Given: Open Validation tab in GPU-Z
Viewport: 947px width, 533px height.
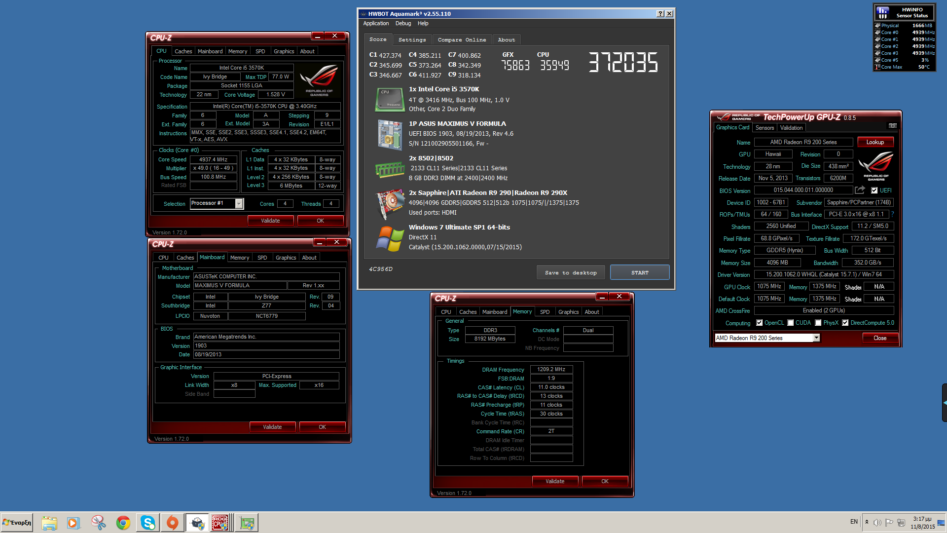Looking at the screenshot, I should pos(791,128).
